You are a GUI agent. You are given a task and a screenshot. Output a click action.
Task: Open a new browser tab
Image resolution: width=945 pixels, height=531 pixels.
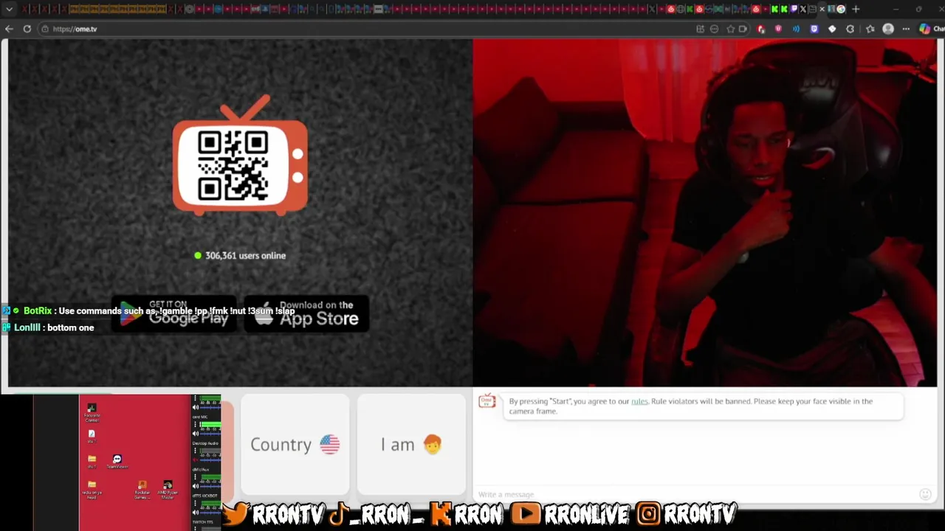click(856, 9)
